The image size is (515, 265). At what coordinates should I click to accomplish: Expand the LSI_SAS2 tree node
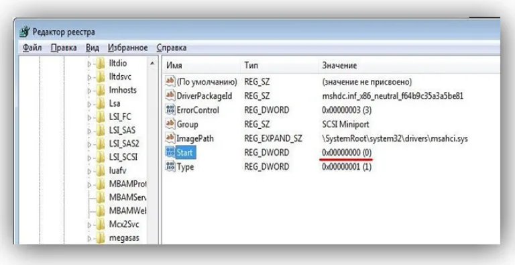pos(89,144)
